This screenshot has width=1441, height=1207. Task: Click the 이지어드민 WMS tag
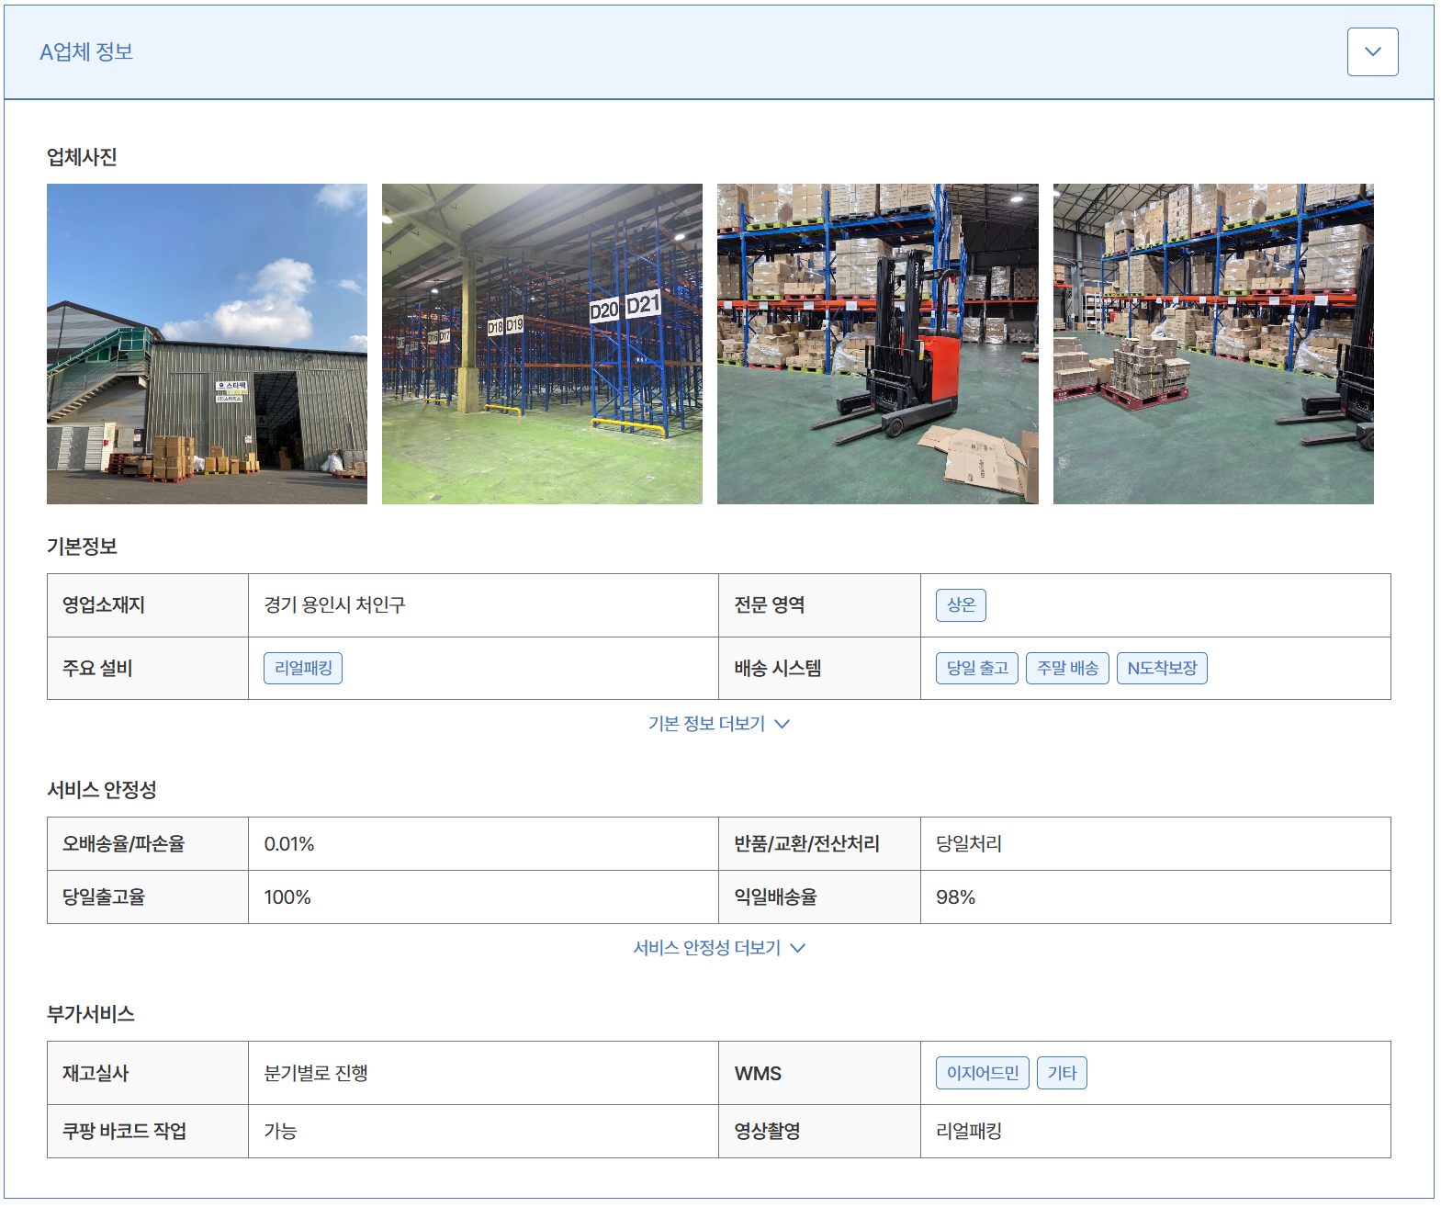(983, 1073)
